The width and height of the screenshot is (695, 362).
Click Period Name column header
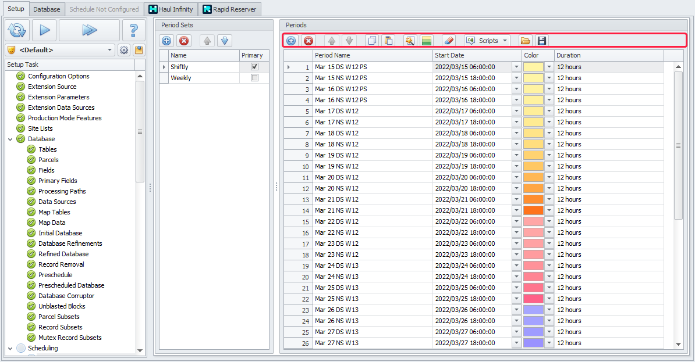tap(373, 55)
